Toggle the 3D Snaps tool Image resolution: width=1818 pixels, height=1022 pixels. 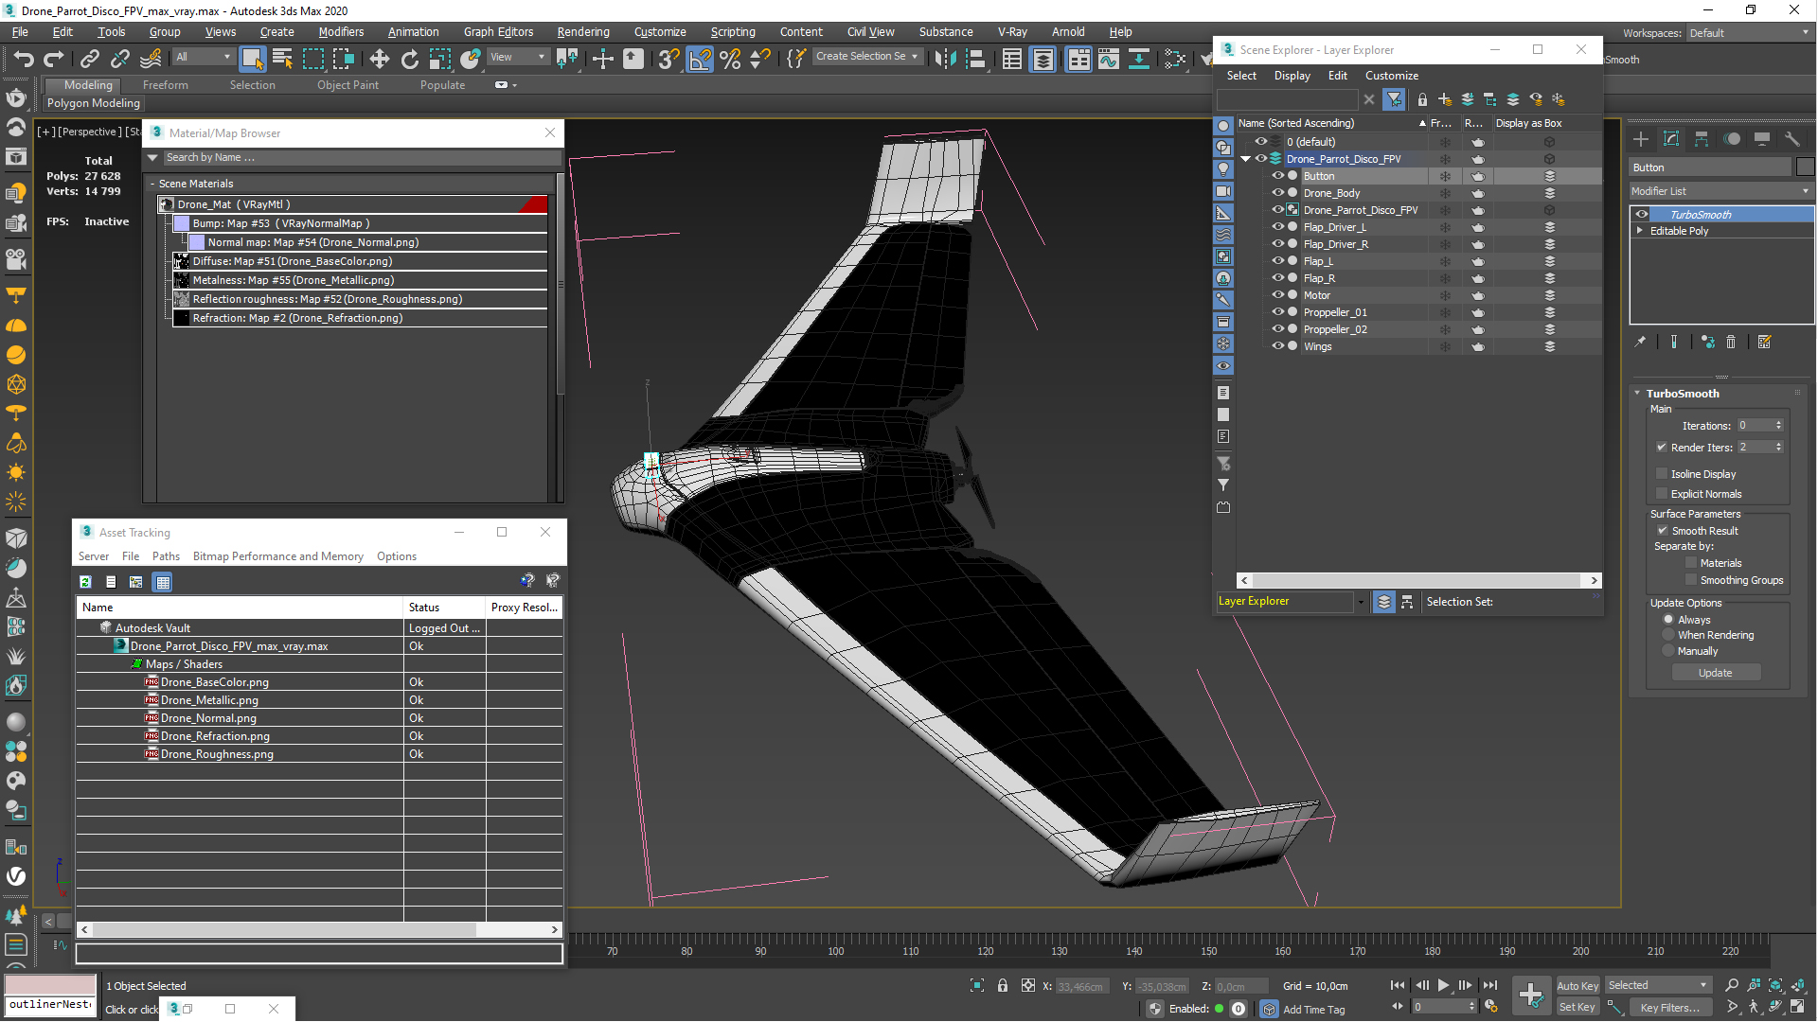click(668, 59)
